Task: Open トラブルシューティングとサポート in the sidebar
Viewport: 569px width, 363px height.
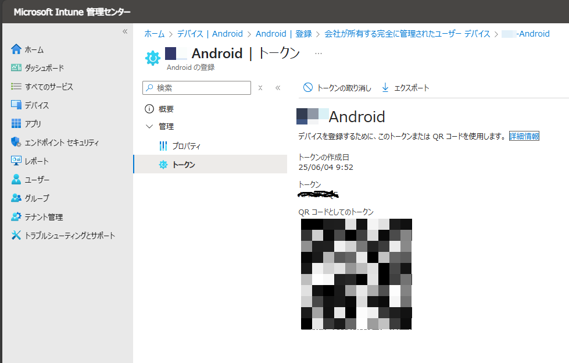Action: 70,236
